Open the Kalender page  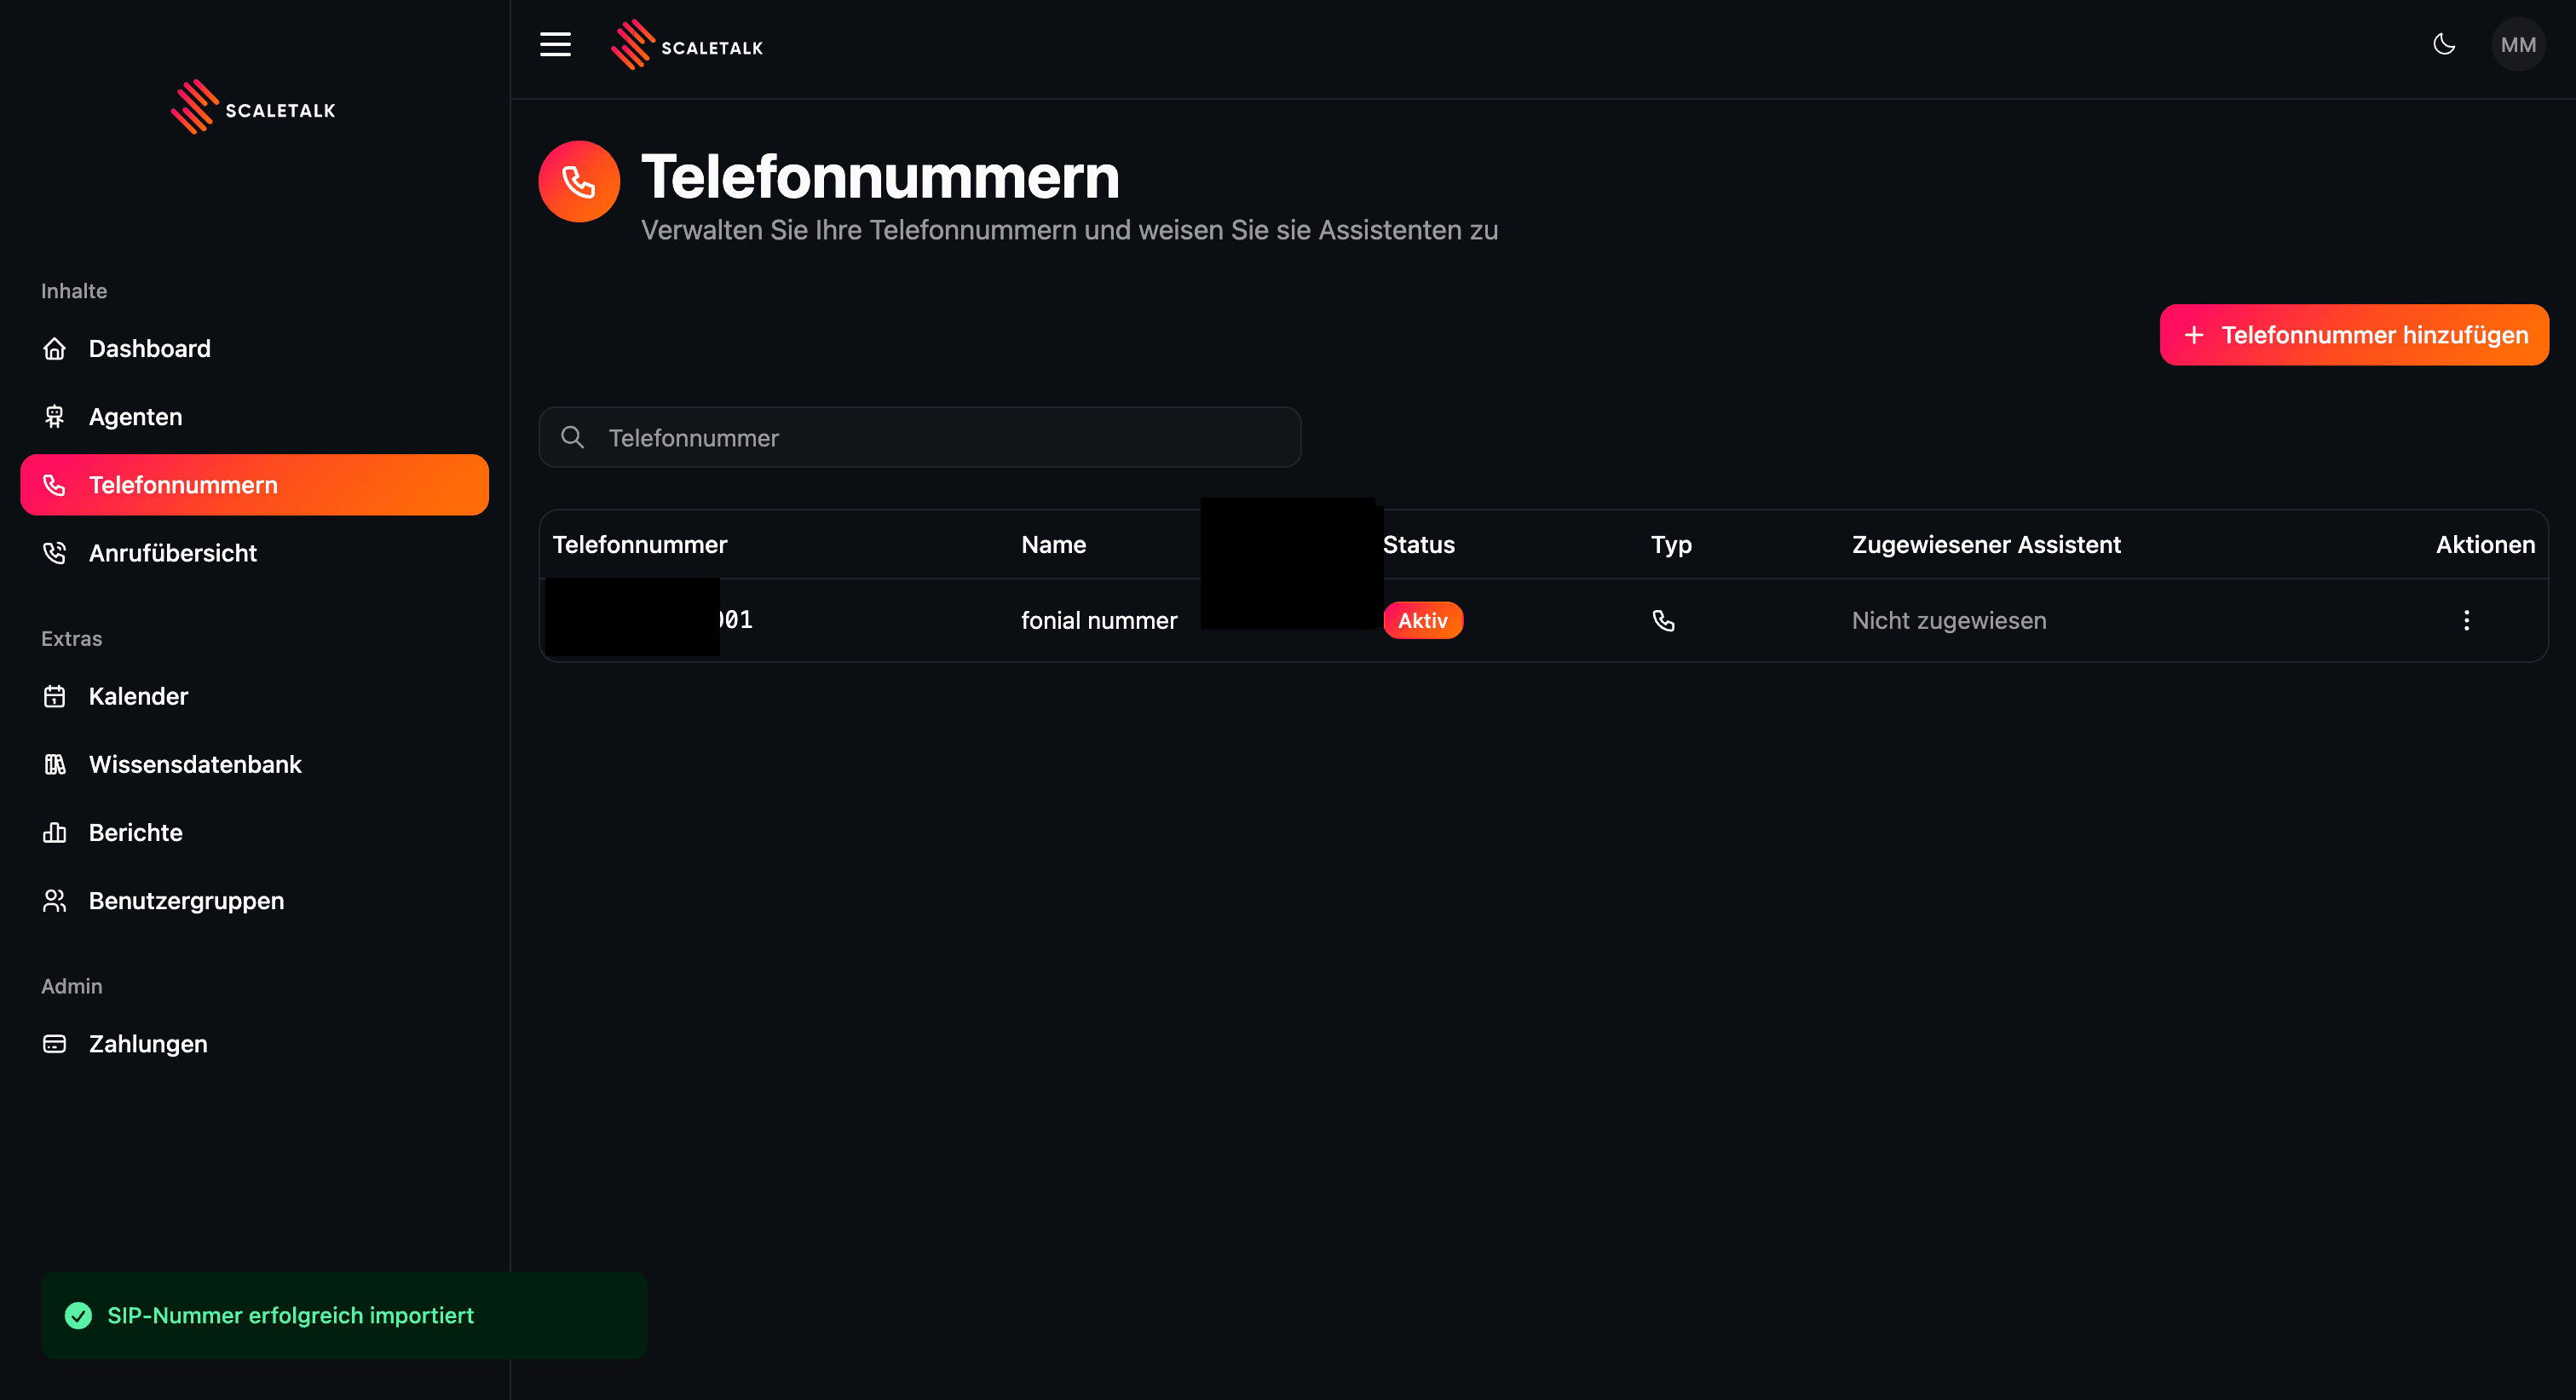coord(254,696)
